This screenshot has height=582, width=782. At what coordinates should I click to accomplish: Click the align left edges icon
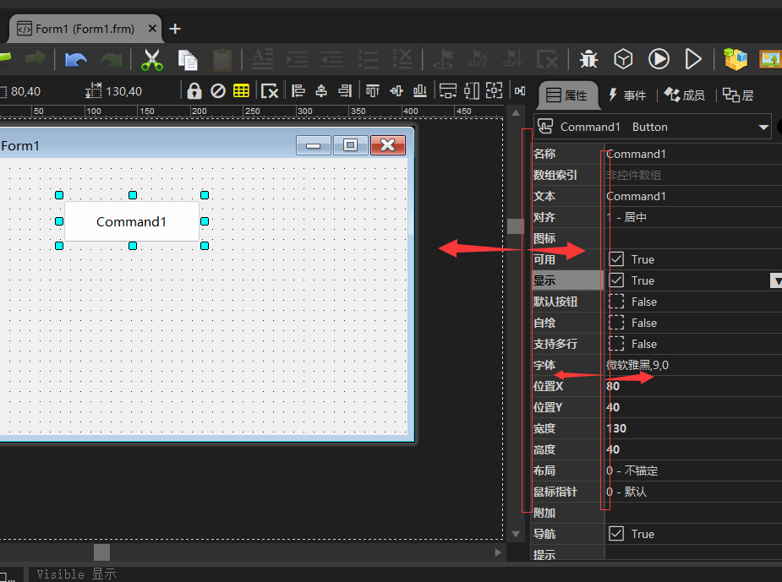click(298, 91)
